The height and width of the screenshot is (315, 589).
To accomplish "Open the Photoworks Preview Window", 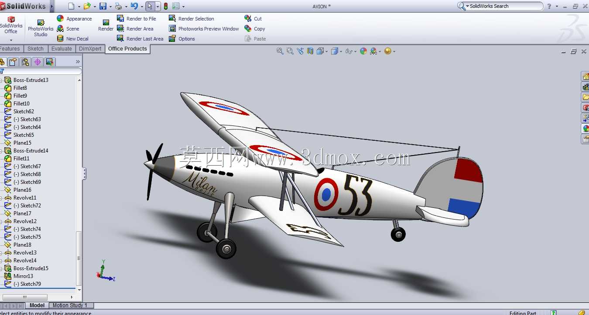I will [x=204, y=29].
